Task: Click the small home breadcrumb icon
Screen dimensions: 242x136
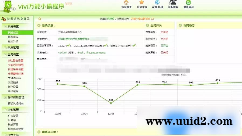Action: click(40, 19)
